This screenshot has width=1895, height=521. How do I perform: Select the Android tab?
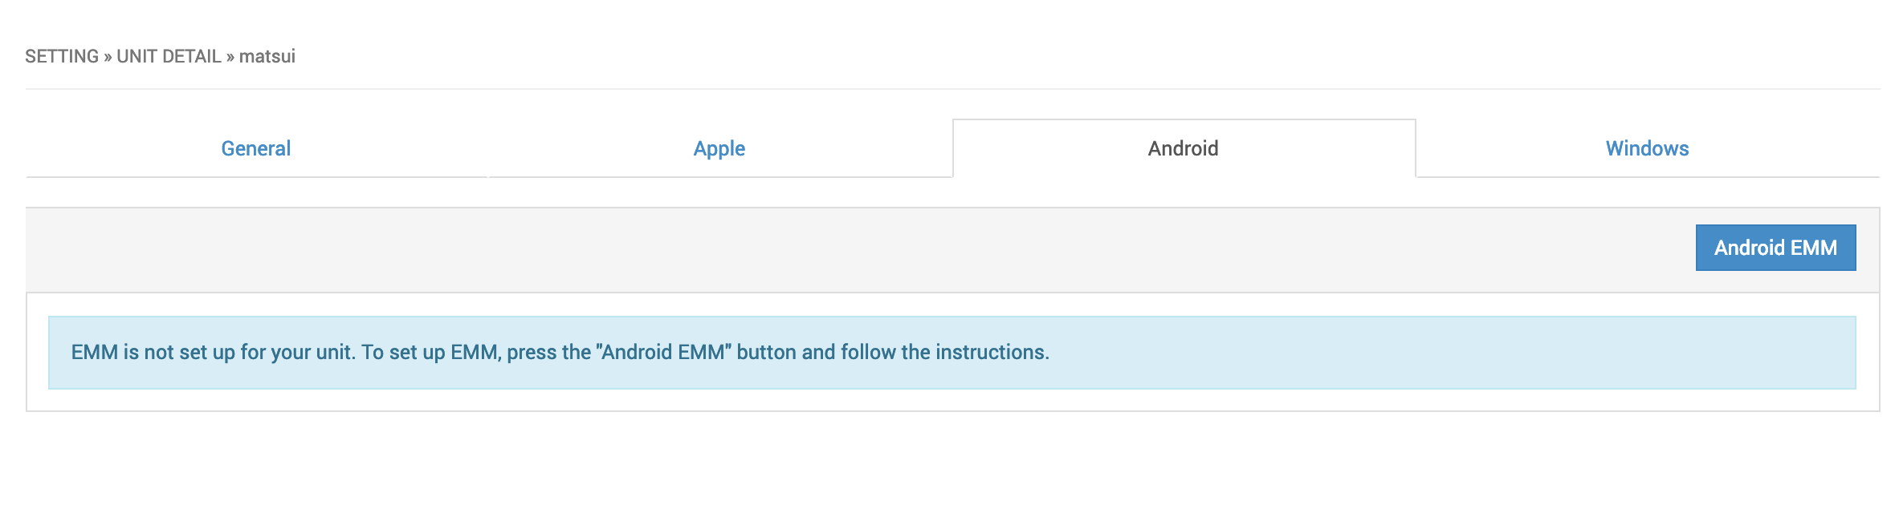pos(1183,148)
